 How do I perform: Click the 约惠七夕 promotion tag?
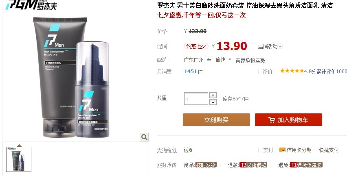(196, 46)
